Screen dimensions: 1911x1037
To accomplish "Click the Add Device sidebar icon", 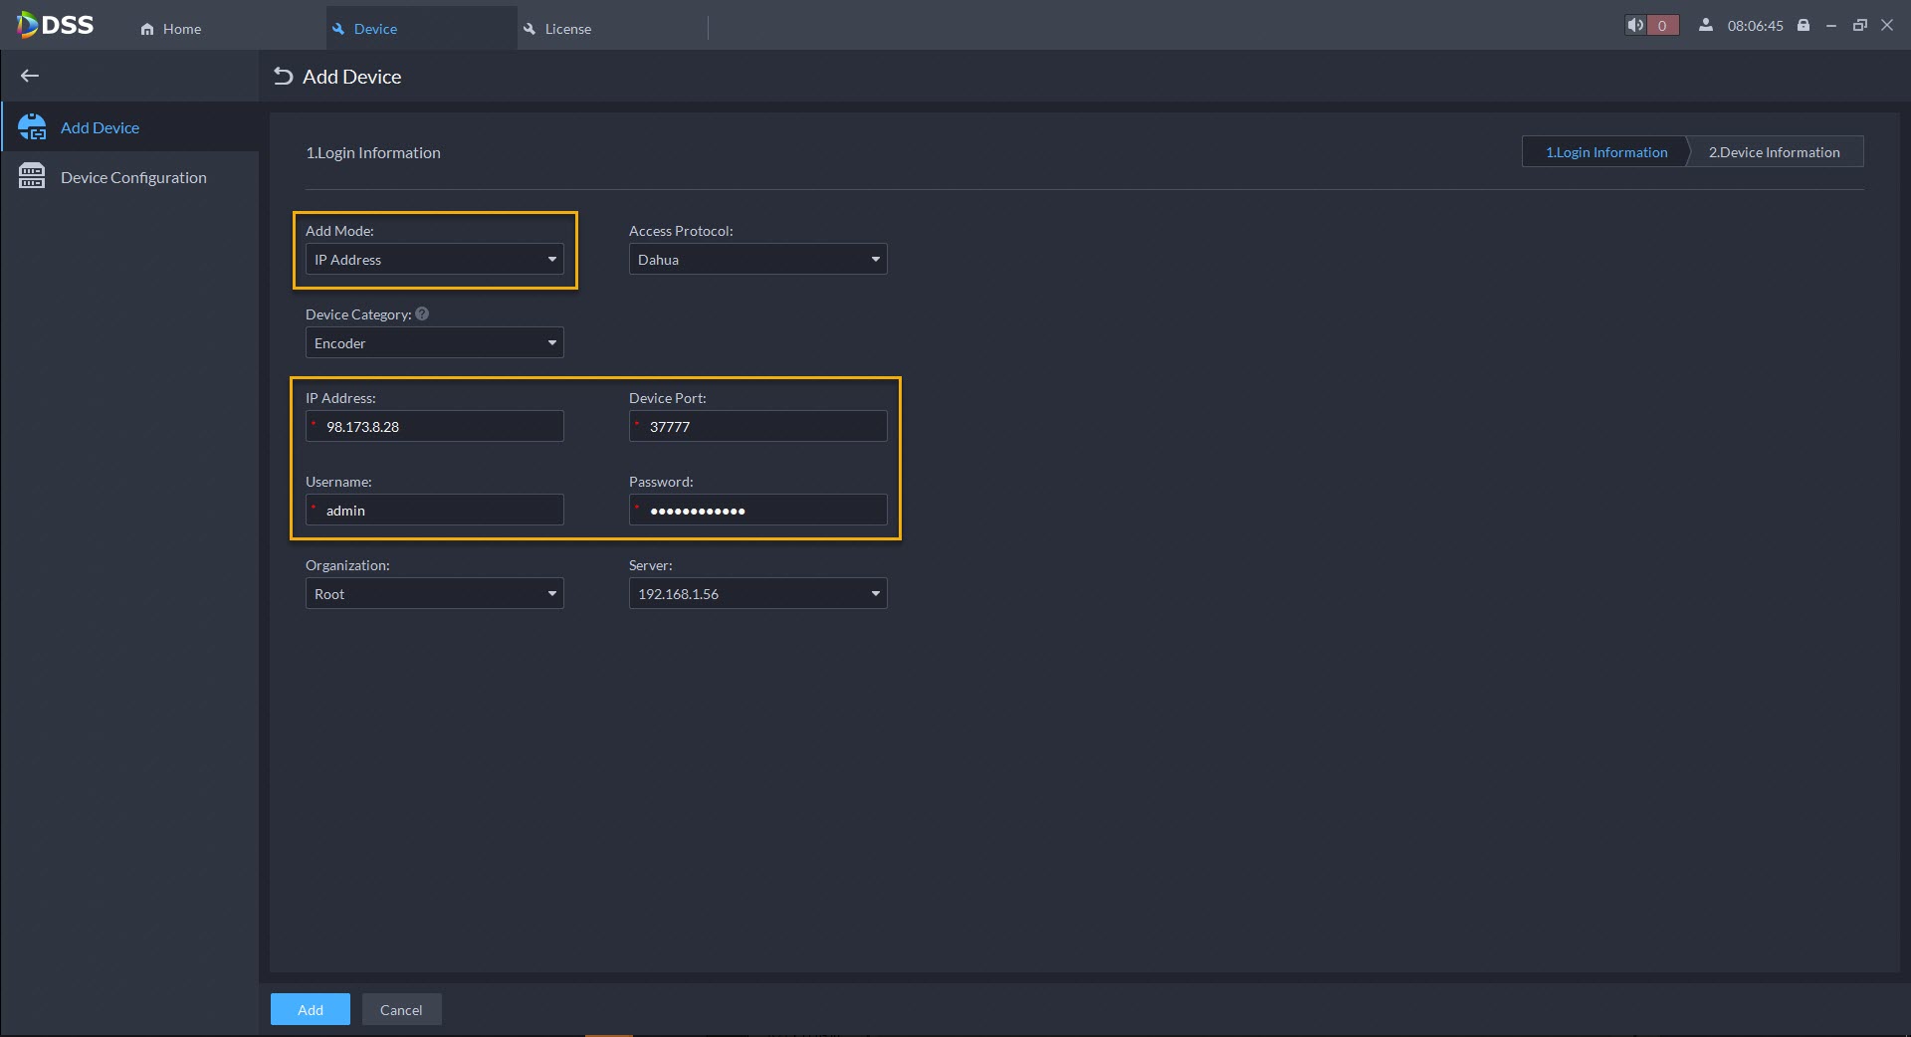I will [32, 127].
